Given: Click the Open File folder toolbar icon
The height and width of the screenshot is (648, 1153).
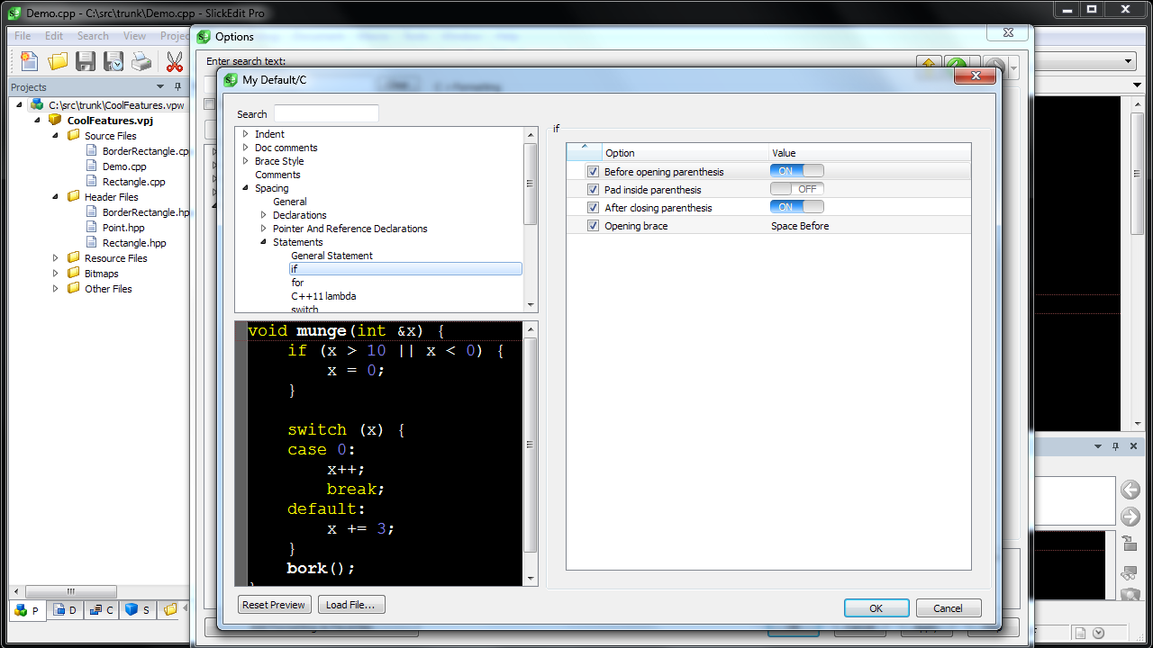Looking at the screenshot, I should coord(58,61).
